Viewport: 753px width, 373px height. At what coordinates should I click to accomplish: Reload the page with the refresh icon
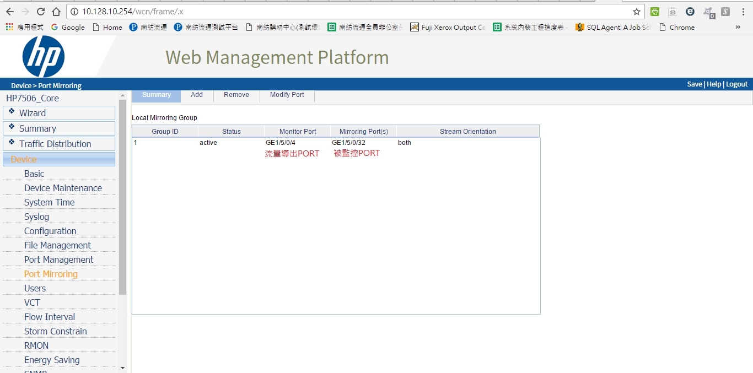tap(40, 11)
